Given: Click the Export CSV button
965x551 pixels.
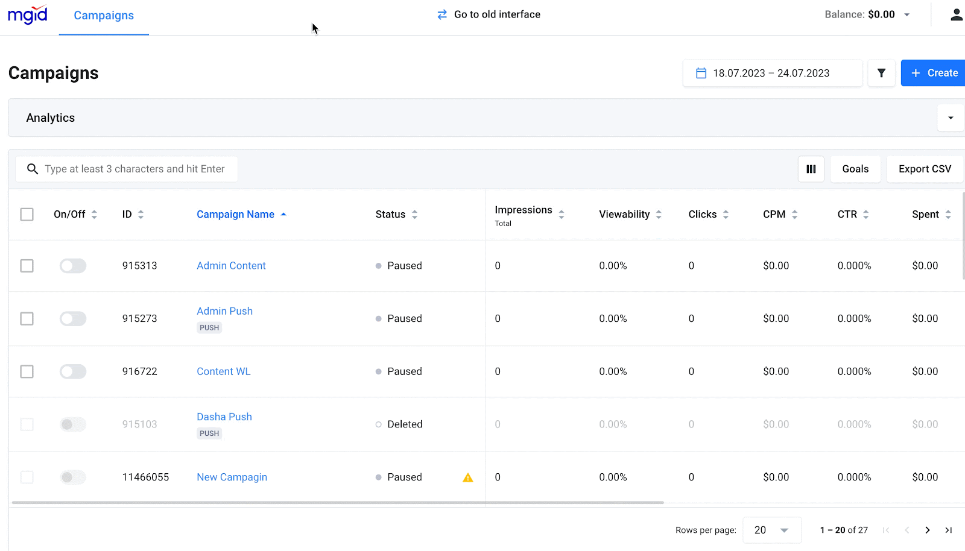Looking at the screenshot, I should [925, 169].
